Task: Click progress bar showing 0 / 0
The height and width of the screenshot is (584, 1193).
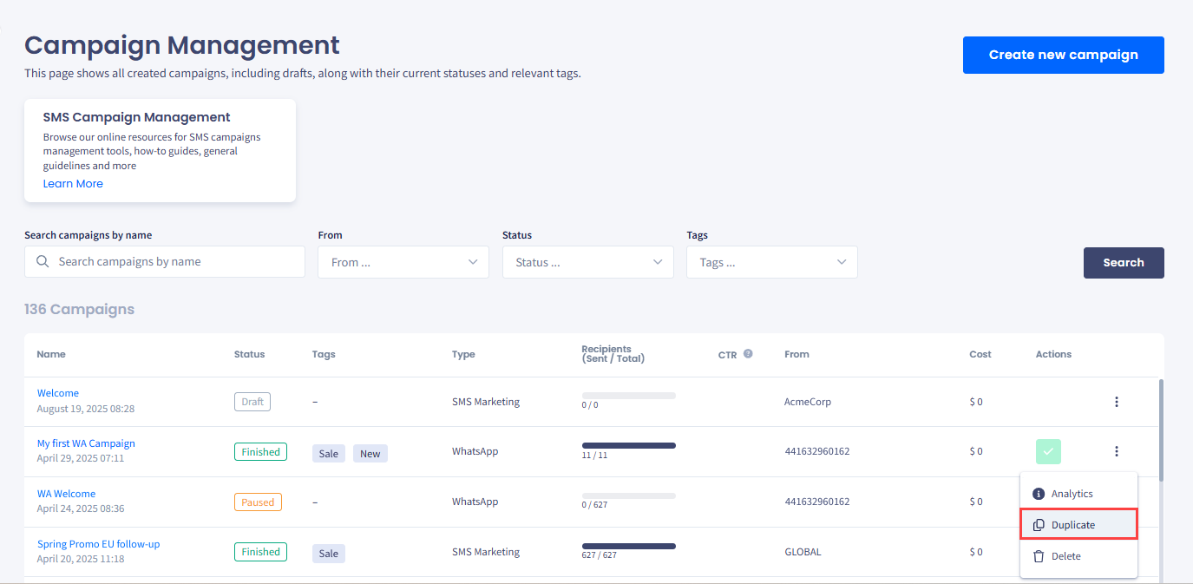Action: click(x=629, y=395)
